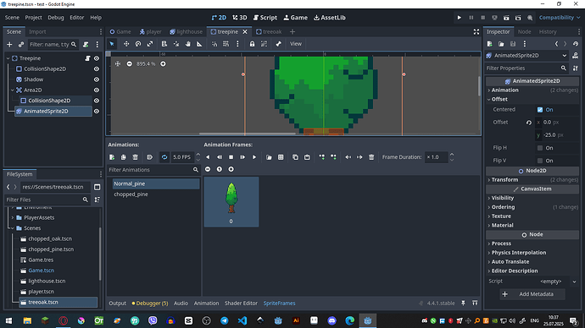Run the project with the play button
The width and height of the screenshot is (585, 328).
coord(460,18)
